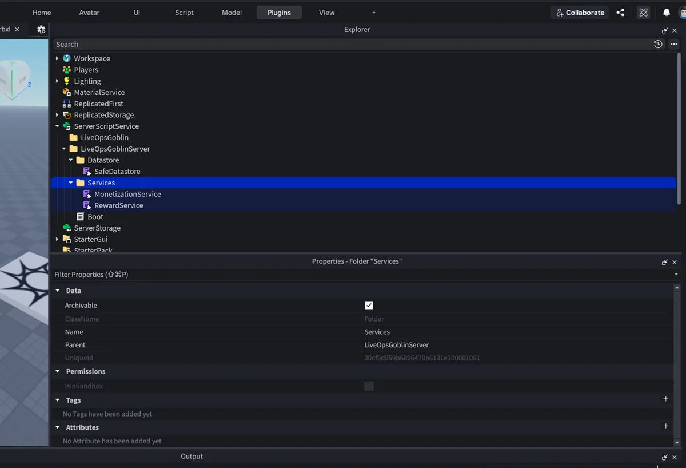686x468 pixels.
Task: Close the rbxl document tab
Action: coord(17,29)
